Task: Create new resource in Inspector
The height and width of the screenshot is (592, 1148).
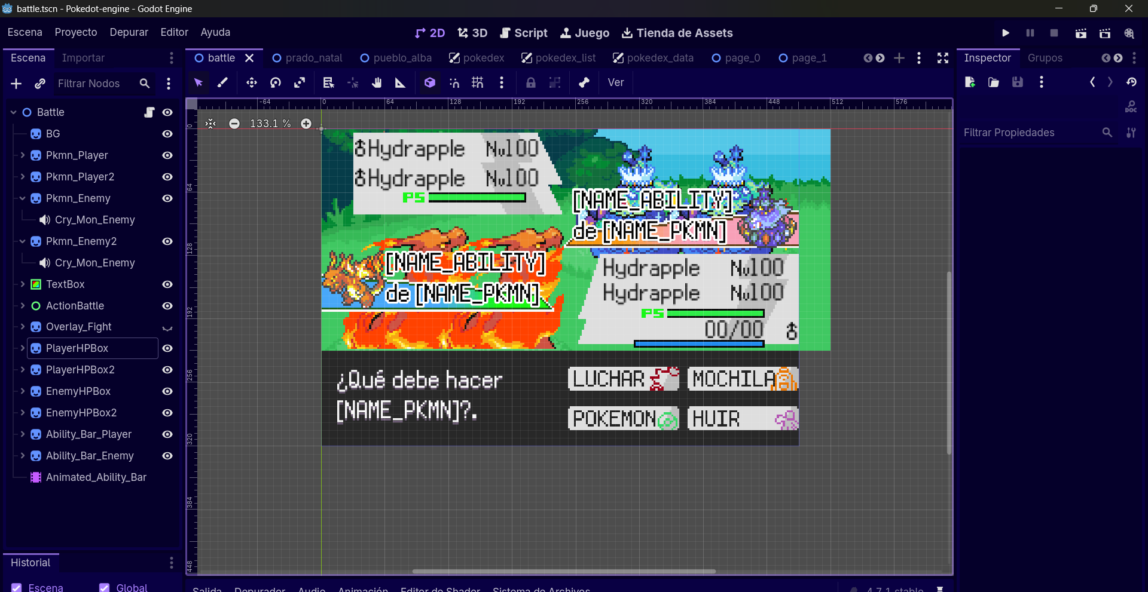Action: click(x=970, y=82)
